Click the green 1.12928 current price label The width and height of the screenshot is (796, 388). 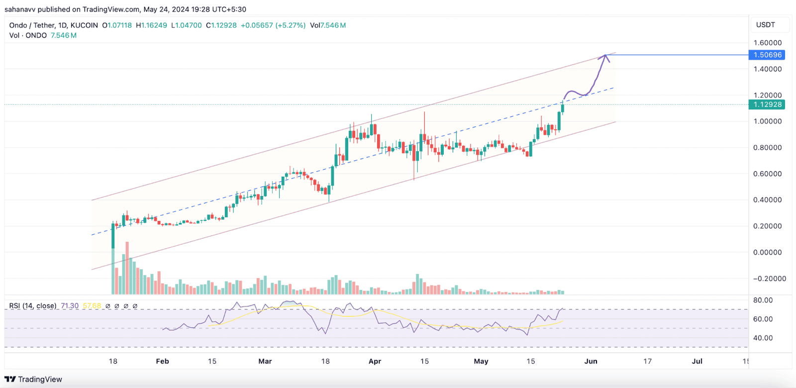(767, 104)
